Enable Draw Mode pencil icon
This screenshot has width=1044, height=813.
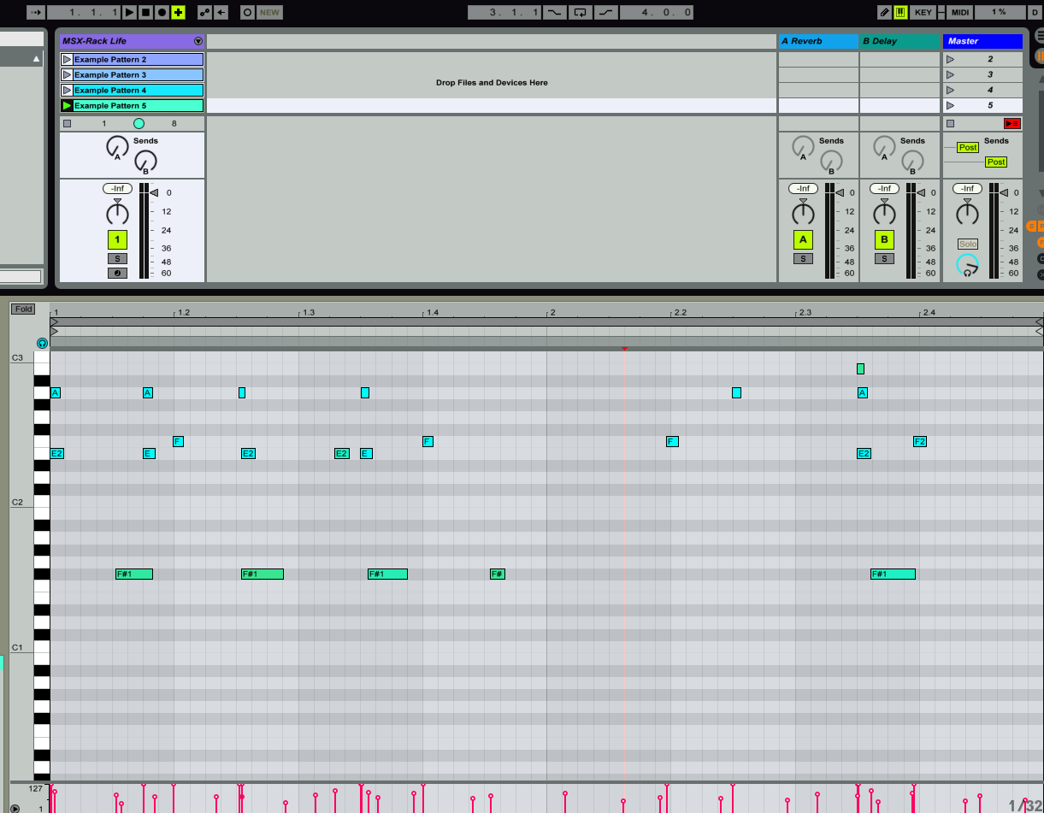click(x=884, y=12)
